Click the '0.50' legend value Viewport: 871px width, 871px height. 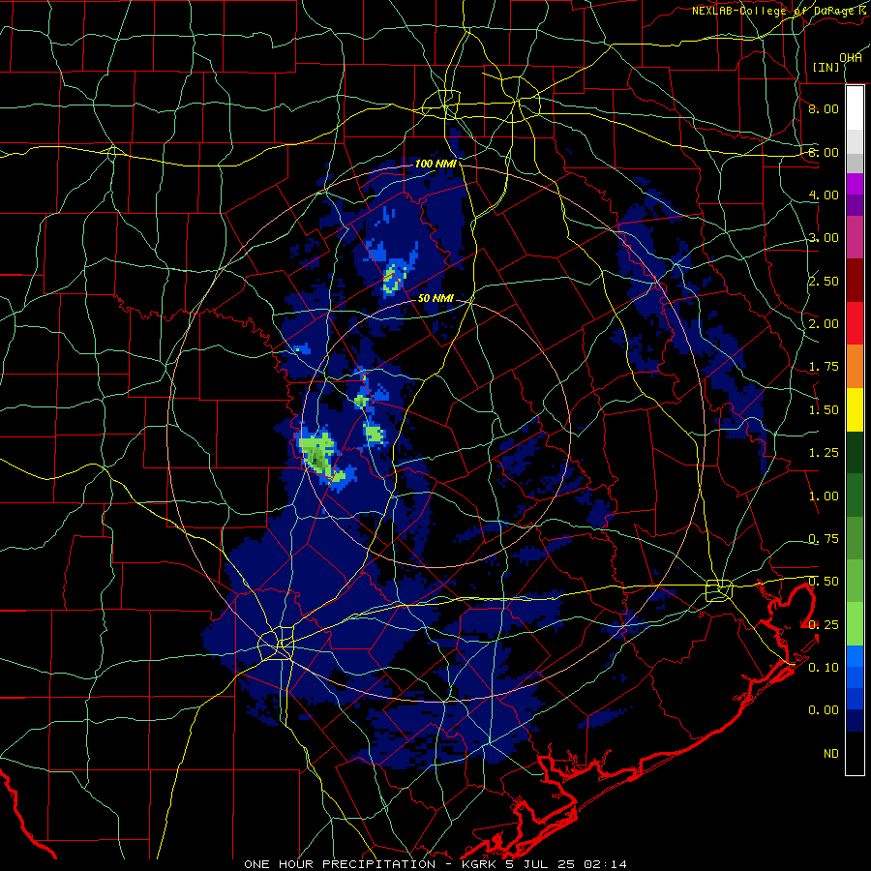point(824,581)
